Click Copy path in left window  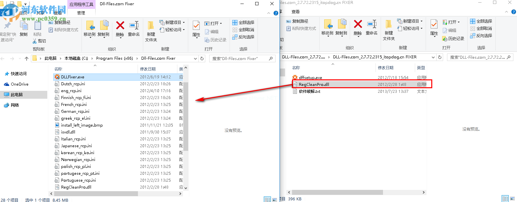pyautogui.click(x=59, y=23)
